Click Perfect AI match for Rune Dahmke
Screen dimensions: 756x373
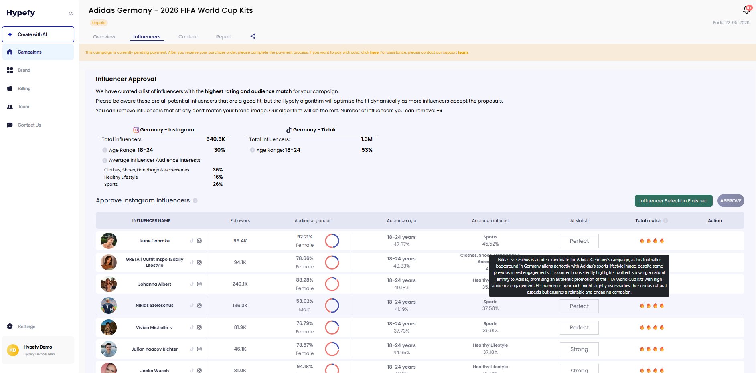click(x=579, y=241)
